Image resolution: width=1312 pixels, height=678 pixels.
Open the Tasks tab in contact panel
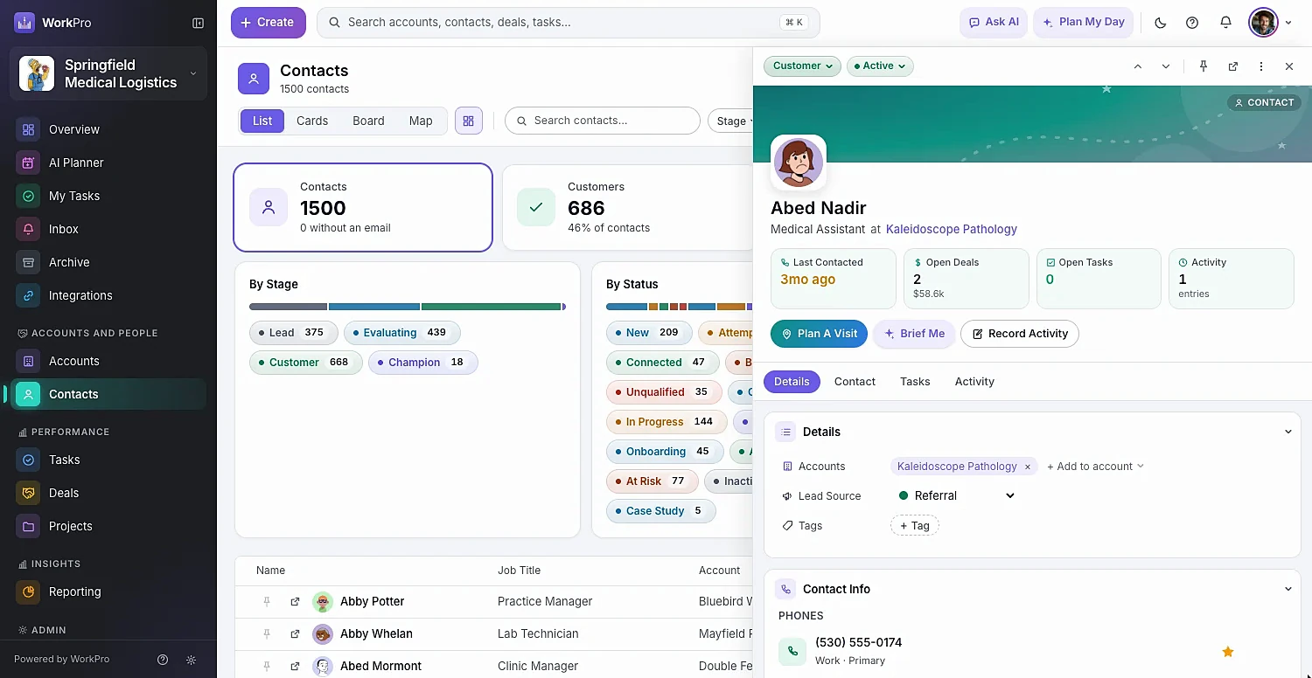[915, 382]
